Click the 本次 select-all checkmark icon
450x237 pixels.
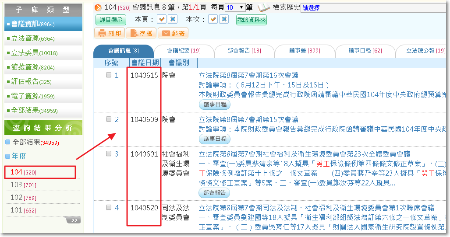213,20
